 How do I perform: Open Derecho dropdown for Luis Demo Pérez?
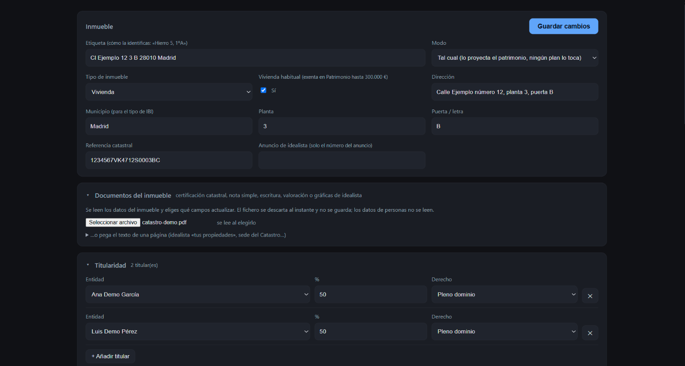point(504,332)
